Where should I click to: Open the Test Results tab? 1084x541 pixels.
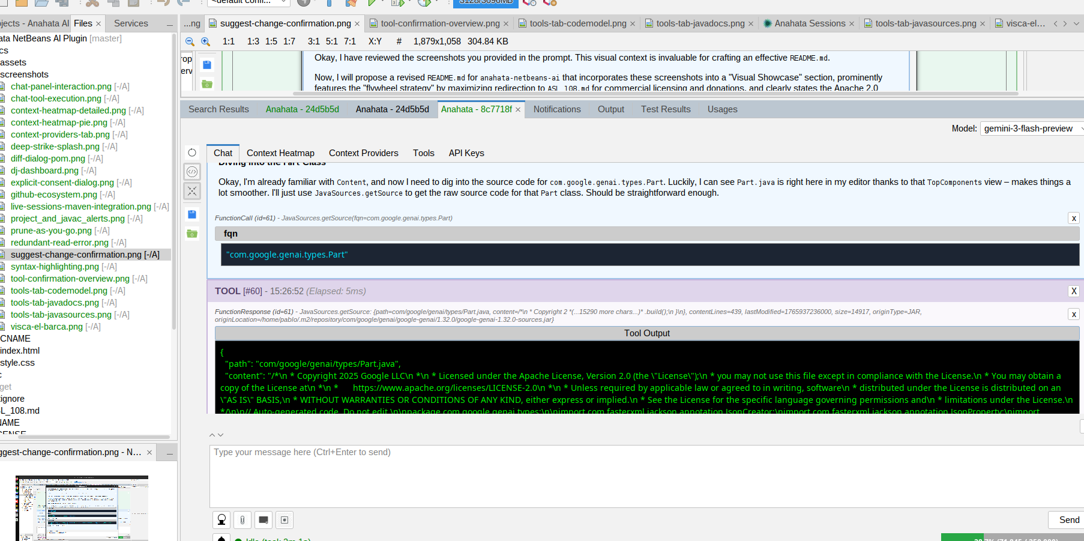(x=665, y=109)
